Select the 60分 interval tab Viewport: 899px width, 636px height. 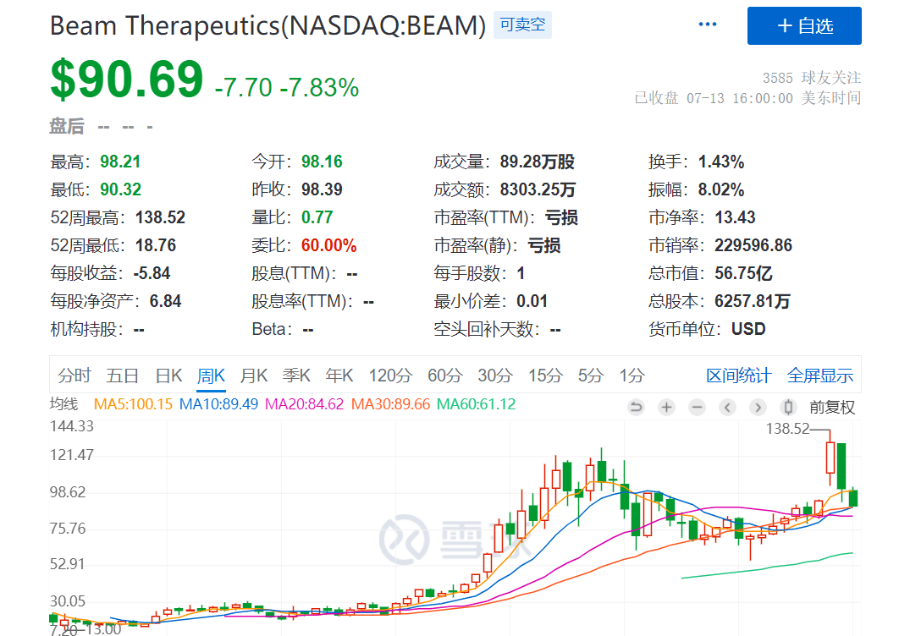coord(444,376)
